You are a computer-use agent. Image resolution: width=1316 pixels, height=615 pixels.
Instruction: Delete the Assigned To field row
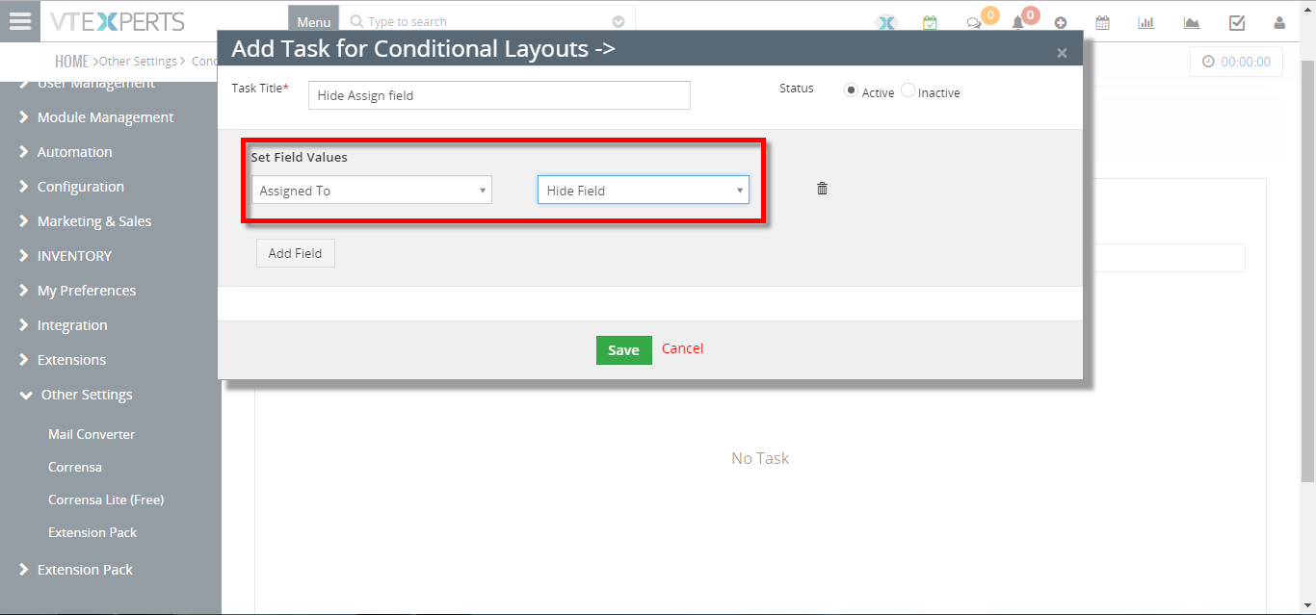tap(822, 189)
